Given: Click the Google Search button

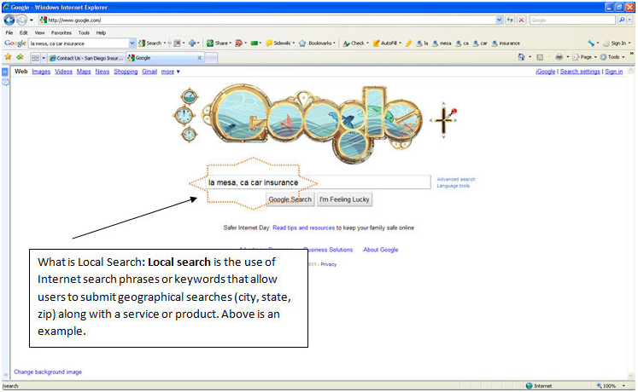Looking at the screenshot, I should click(290, 199).
